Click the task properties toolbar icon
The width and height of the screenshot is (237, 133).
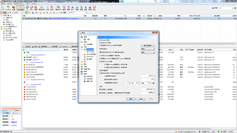pyautogui.click(x=47, y=8)
